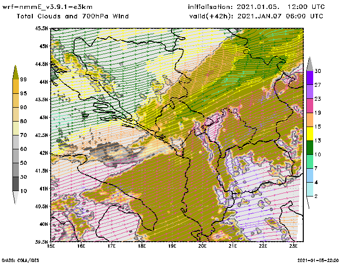The width and height of the screenshot is (348, 263).
Task: Select the "50" value on cloud legend
Action: tap(23, 163)
